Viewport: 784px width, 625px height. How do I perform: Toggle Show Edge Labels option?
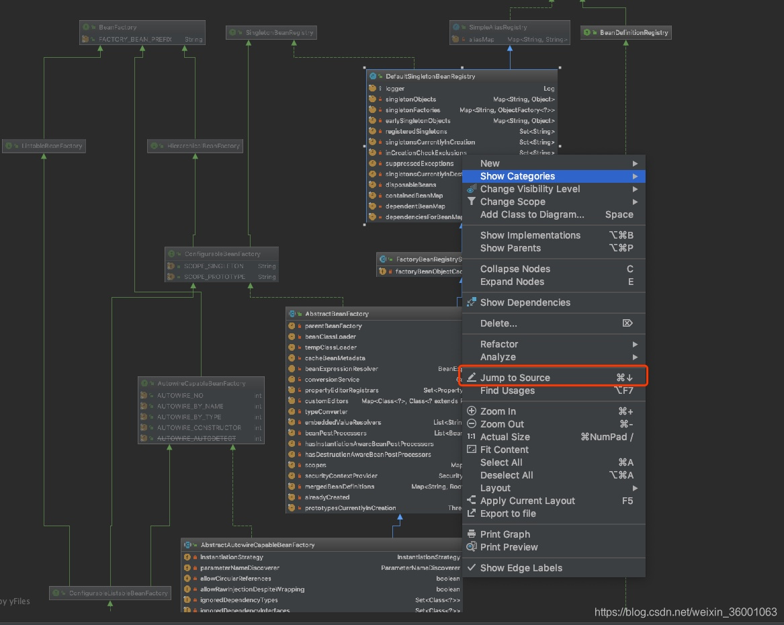[554, 568]
